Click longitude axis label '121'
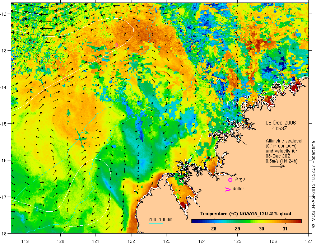The image size is (316, 244). click(96, 241)
